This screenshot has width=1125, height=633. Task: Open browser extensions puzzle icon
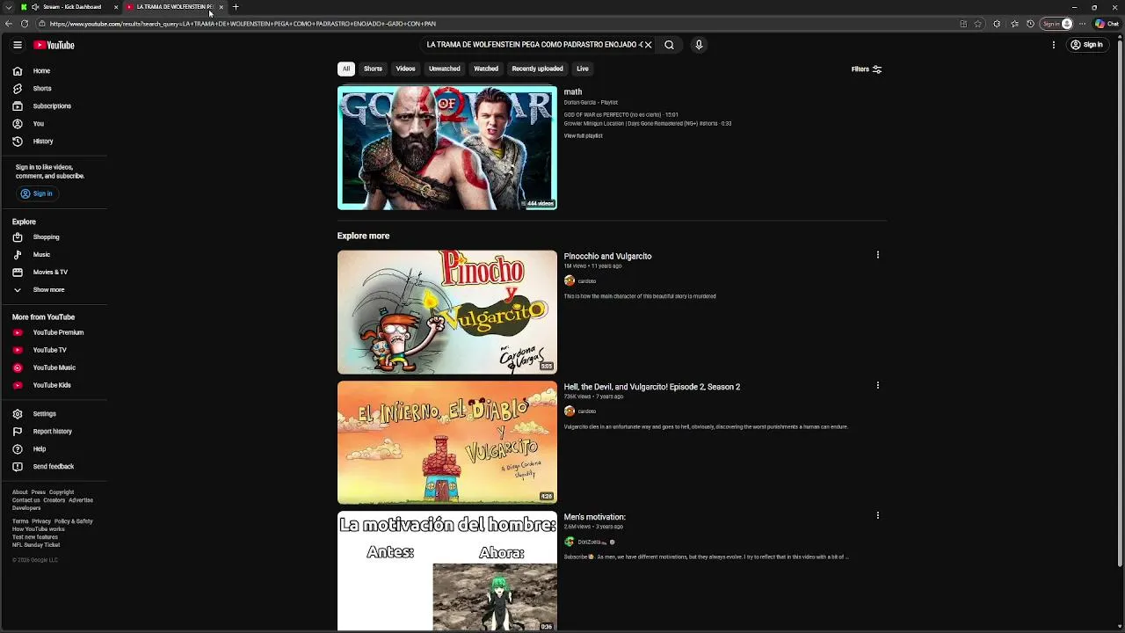click(x=997, y=24)
